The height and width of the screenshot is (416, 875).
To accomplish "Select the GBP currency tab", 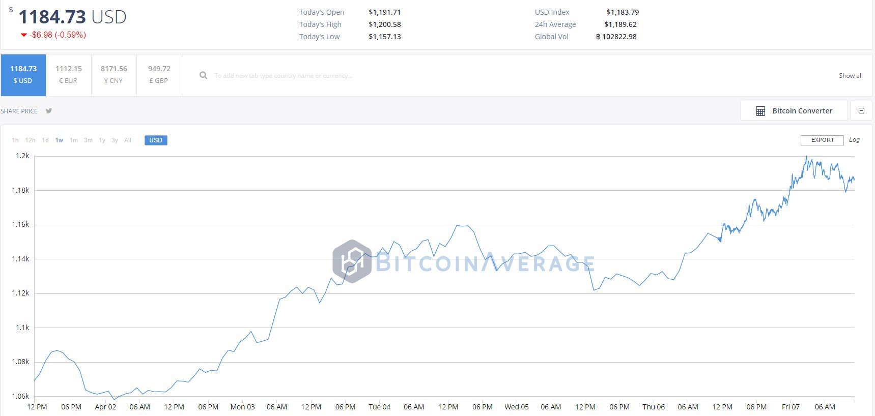I will pos(159,75).
